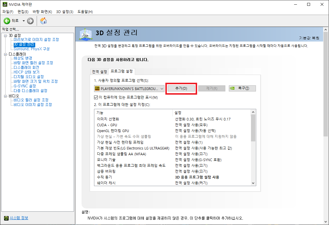This screenshot has width=329, height=225.
Task: Select the 모니터 기술 setting row
Action: tap(172, 160)
